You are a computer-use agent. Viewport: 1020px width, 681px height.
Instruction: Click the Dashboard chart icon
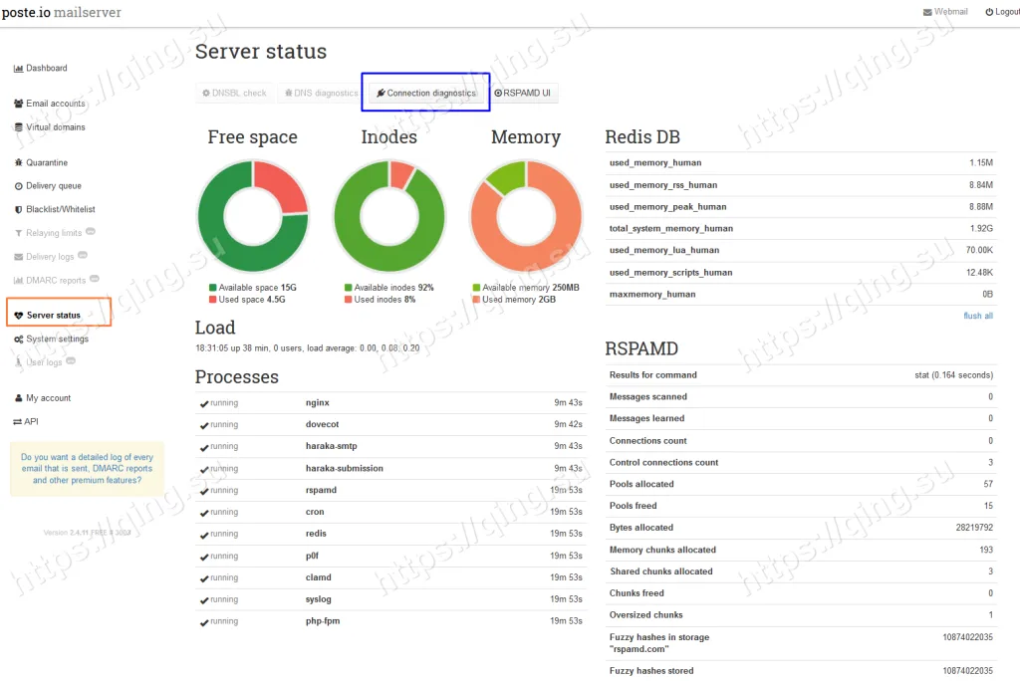click(18, 69)
